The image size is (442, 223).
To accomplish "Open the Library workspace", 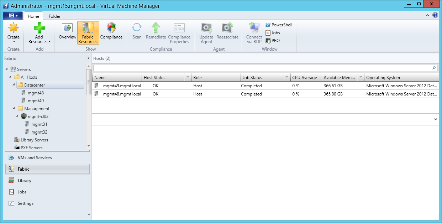I will (x=47, y=181).
